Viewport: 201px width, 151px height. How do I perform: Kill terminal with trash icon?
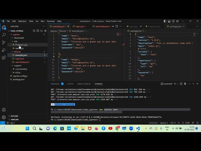(185, 84)
